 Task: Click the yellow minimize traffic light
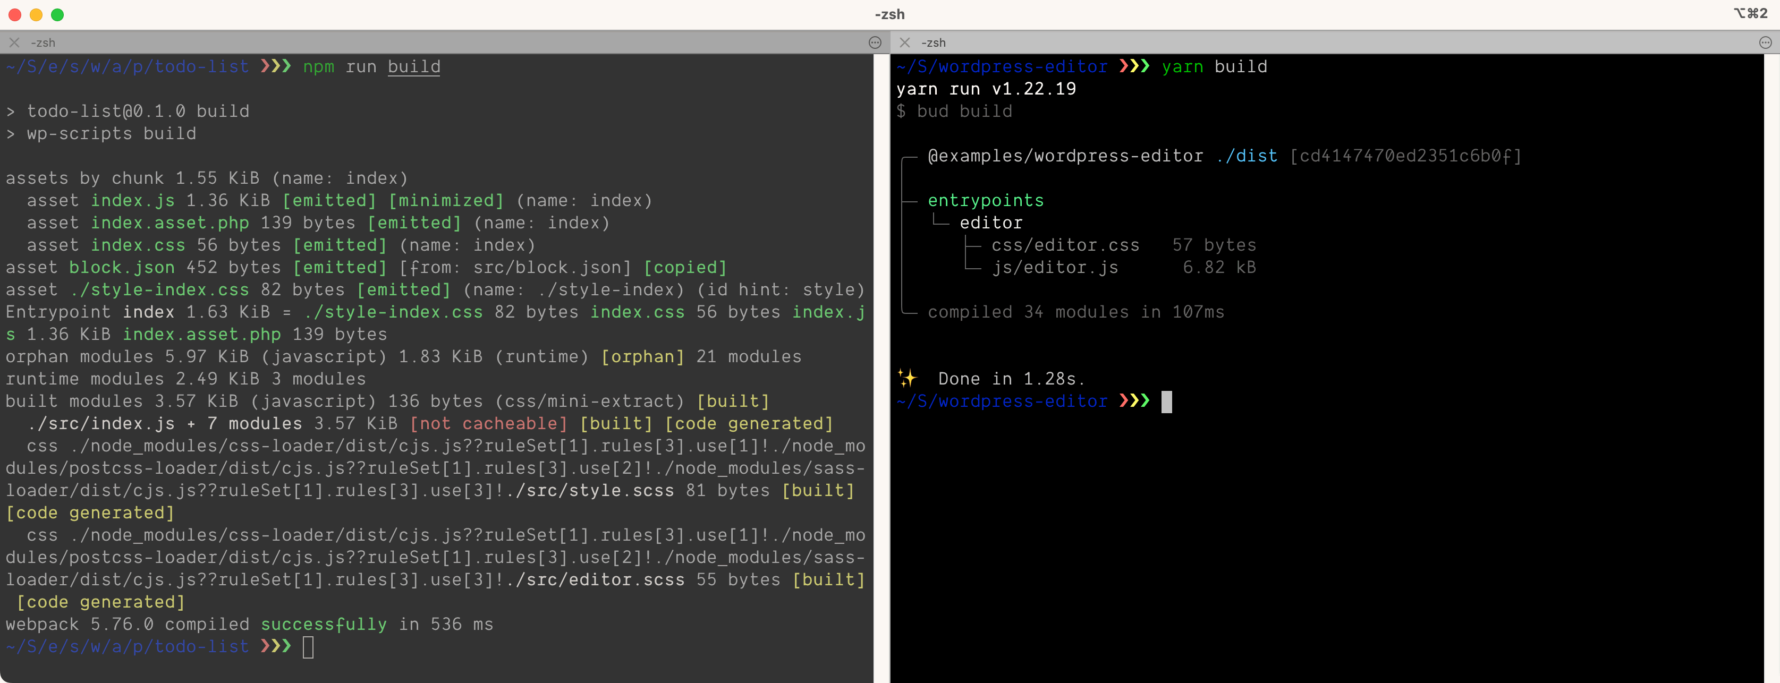pos(36,14)
